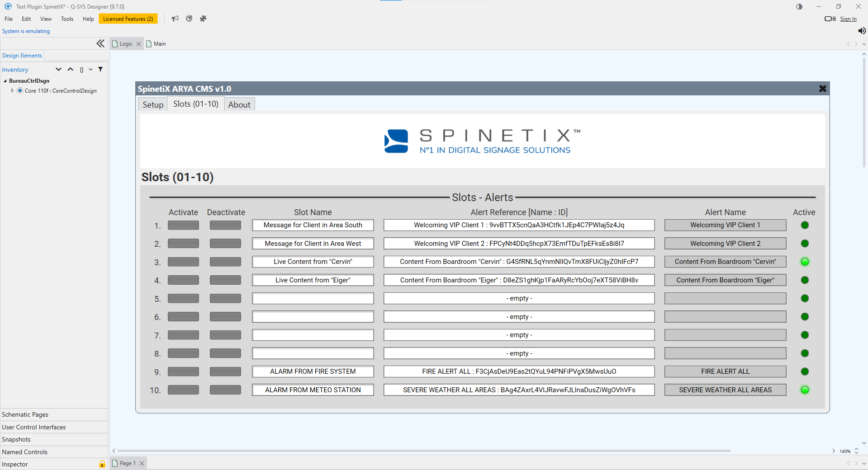Click the slot 5 Slot Name field
The height and width of the screenshot is (470, 868).
(313, 298)
